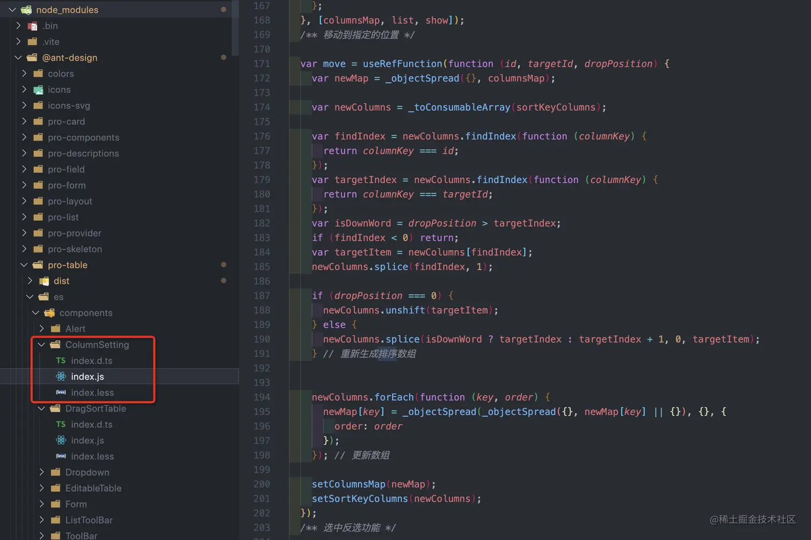Open index.d.ts under ColumnSetting
The width and height of the screenshot is (811, 540).
coord(92,361)
